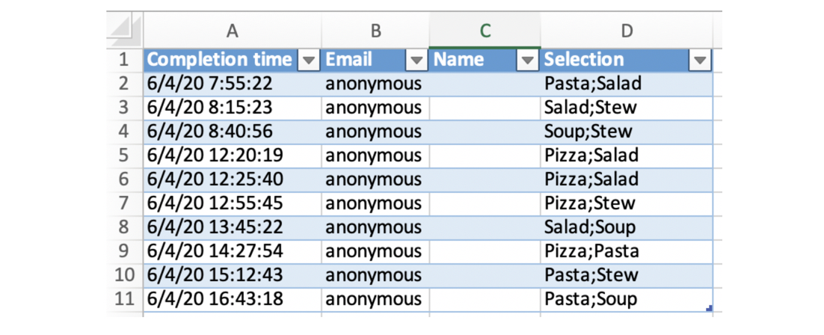The image size is (824, 335).
Task: Select column D header
Action: [x=627, y=31]
